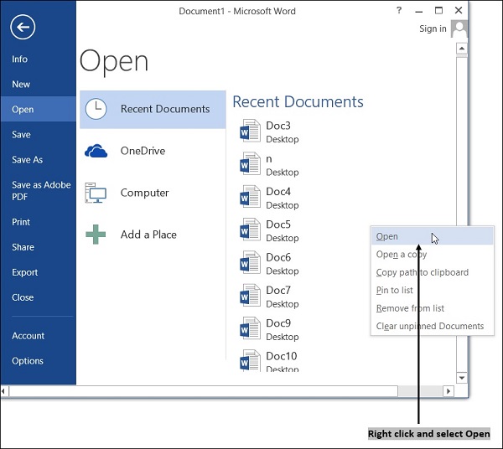503x449 pixels.
Task: Click the back arrow circle icon
Action: click(23, 28)
